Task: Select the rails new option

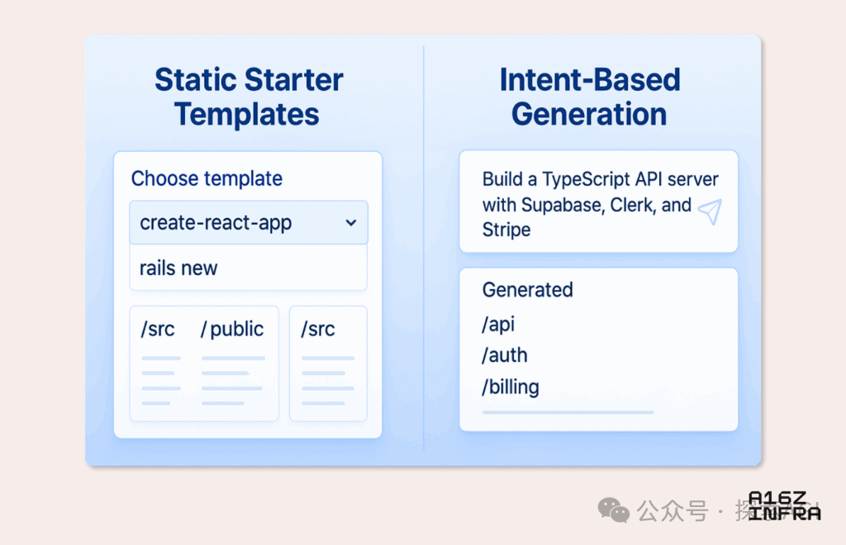Action: (x=249, y=268)
